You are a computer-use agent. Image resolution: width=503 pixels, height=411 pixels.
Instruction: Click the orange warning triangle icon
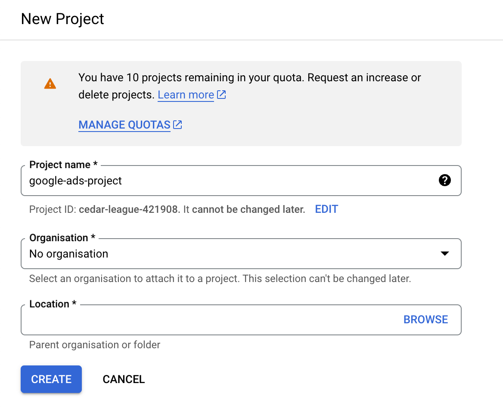(50, 83)
